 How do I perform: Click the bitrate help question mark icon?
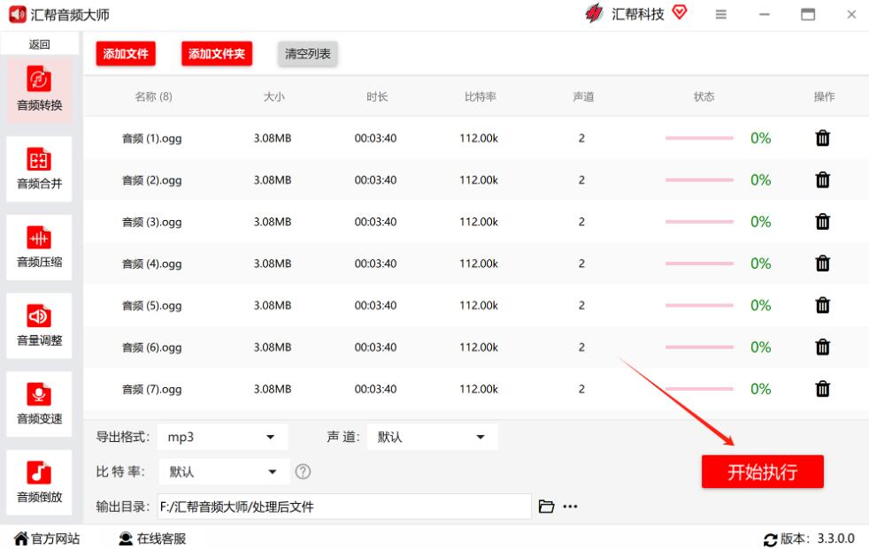303,471
